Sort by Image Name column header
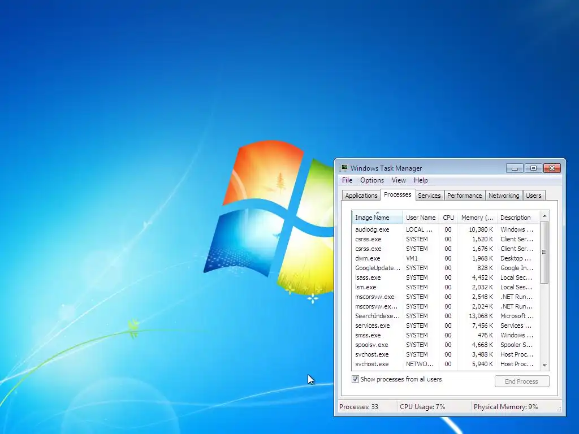The image size is (579, 434). 377,218
